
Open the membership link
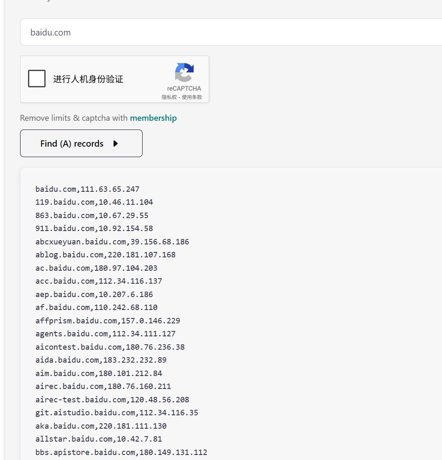153,118
